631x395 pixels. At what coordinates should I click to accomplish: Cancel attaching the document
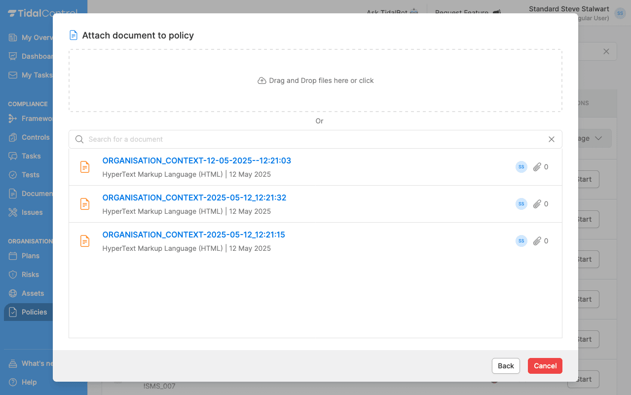click(545, 366)
